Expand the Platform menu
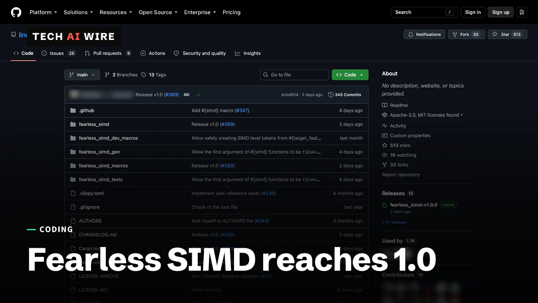Screen dimensions: 538x303 pyautogui.click(x=43, y=12)
